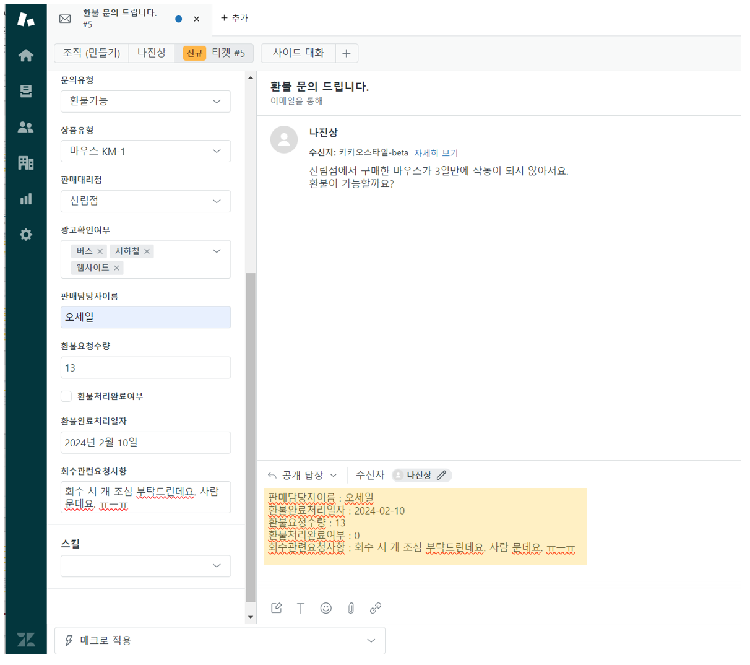Attach a file using the paperclip icon
The image size is (750, 665).
350,608
